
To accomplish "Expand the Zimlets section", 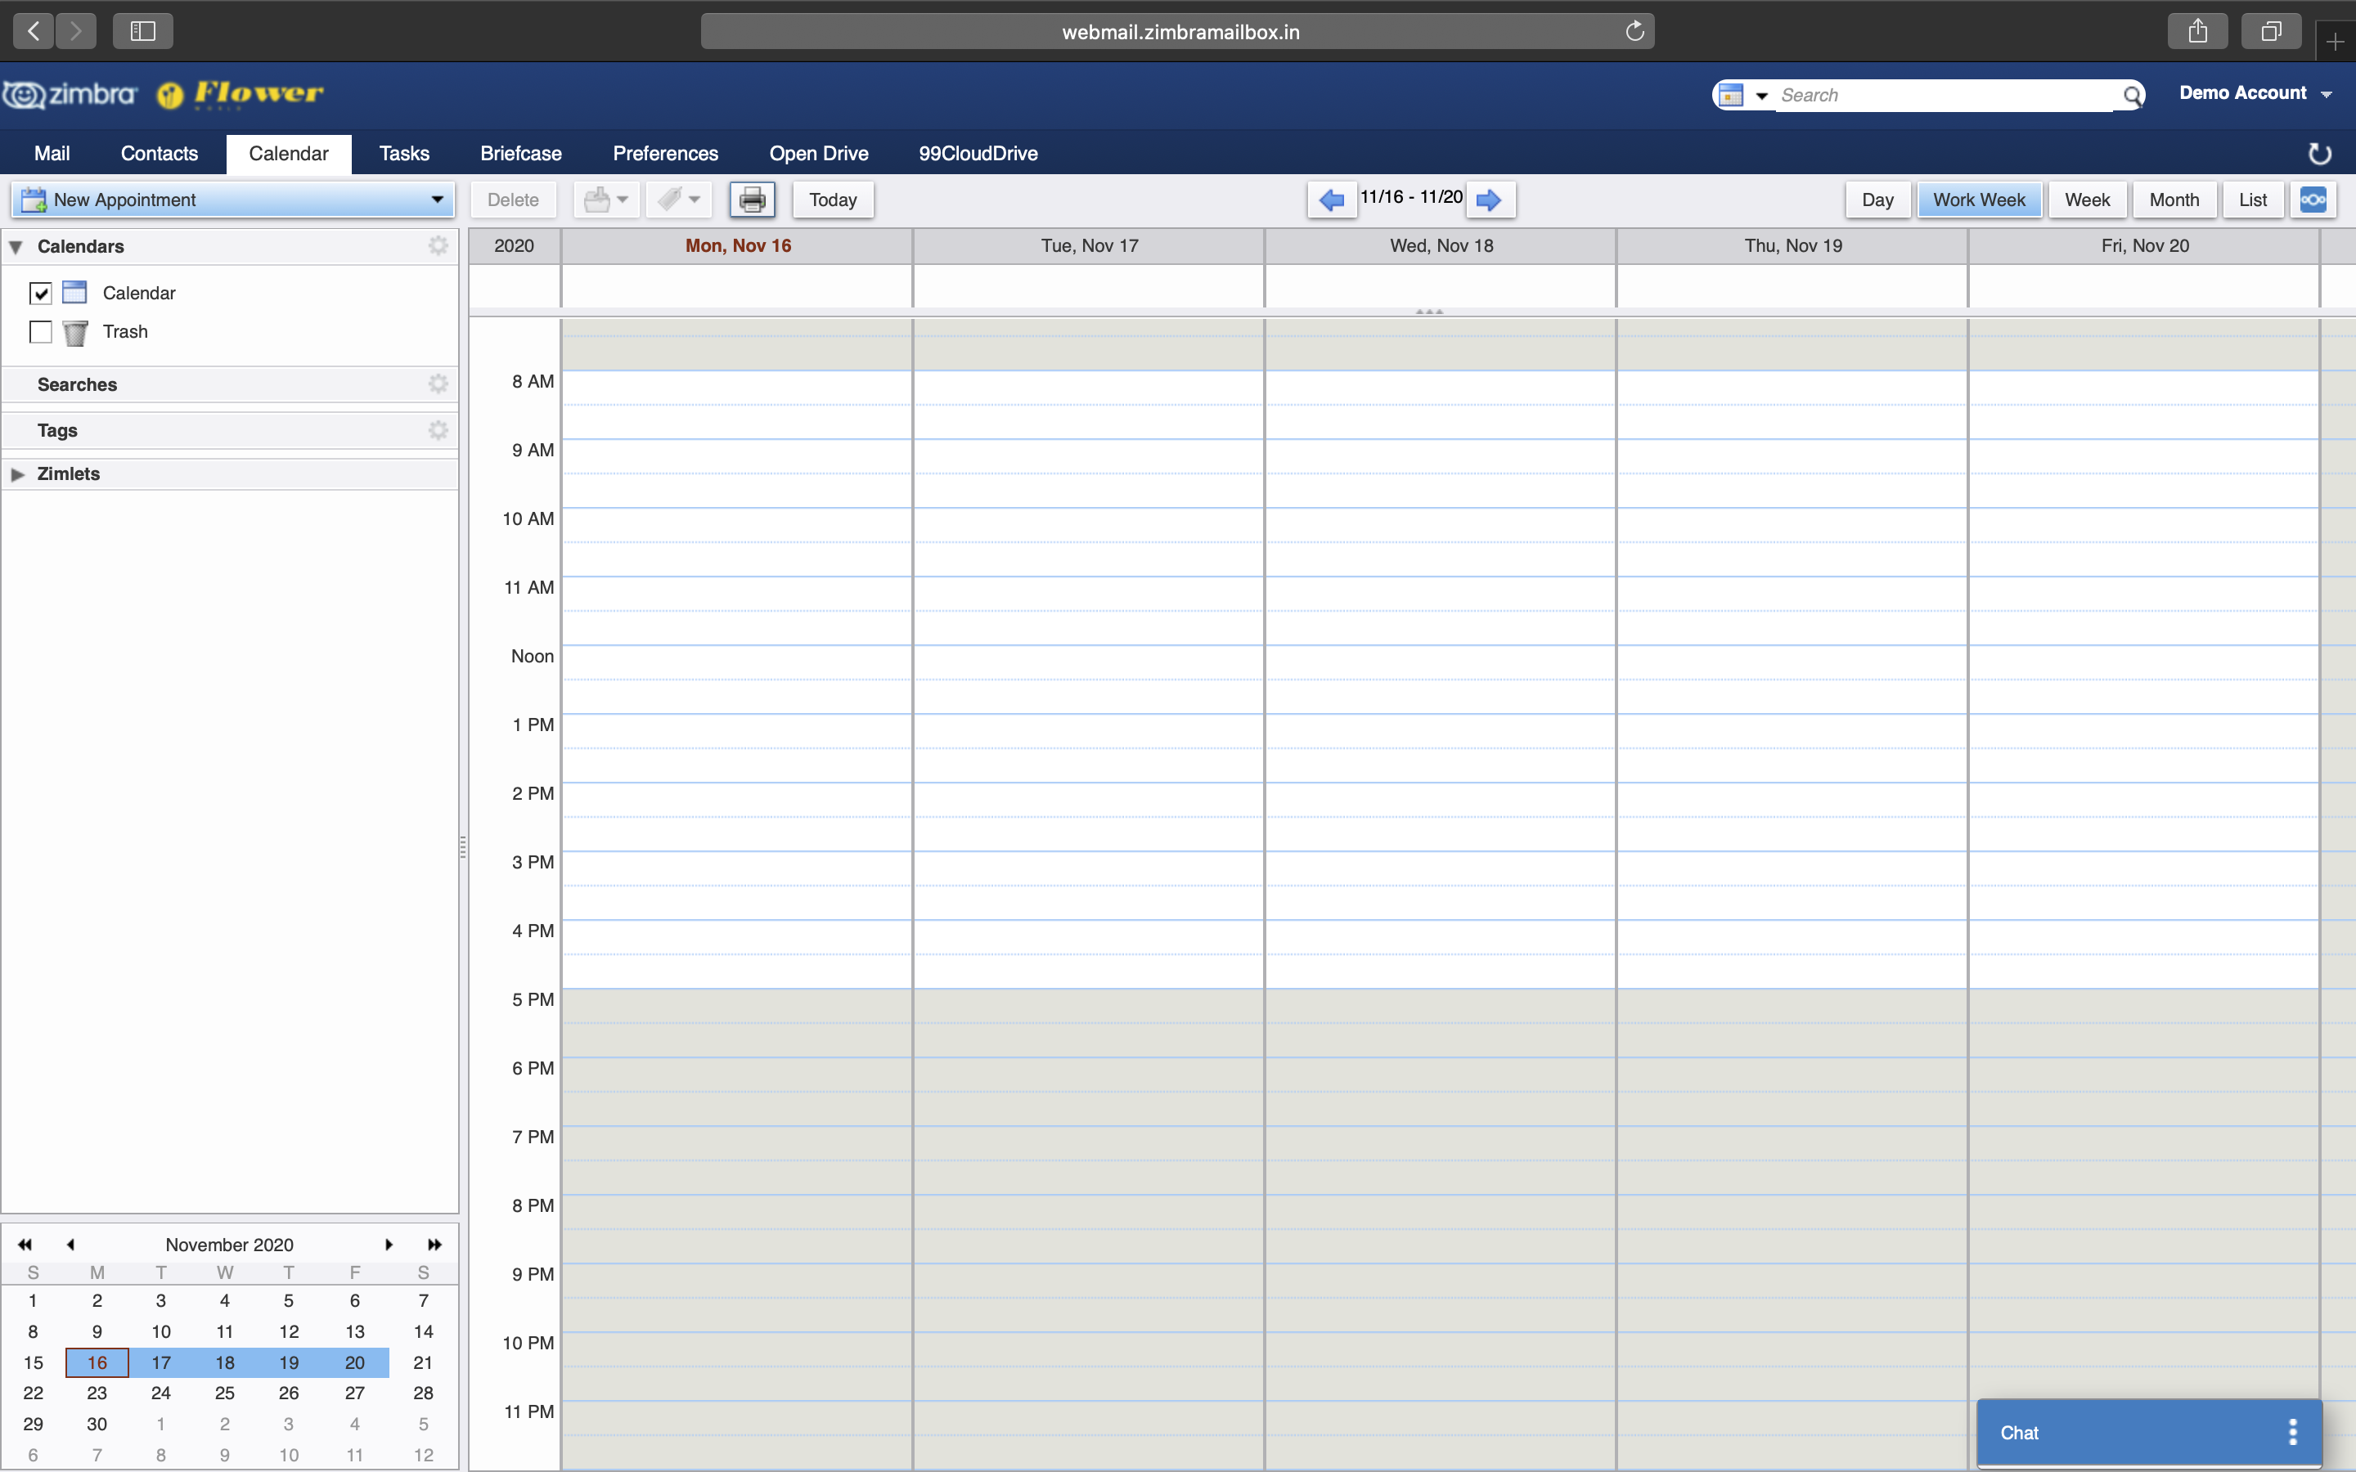I will tap(17, 474).
